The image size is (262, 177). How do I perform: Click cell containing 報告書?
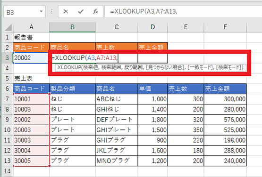(31, 37)
